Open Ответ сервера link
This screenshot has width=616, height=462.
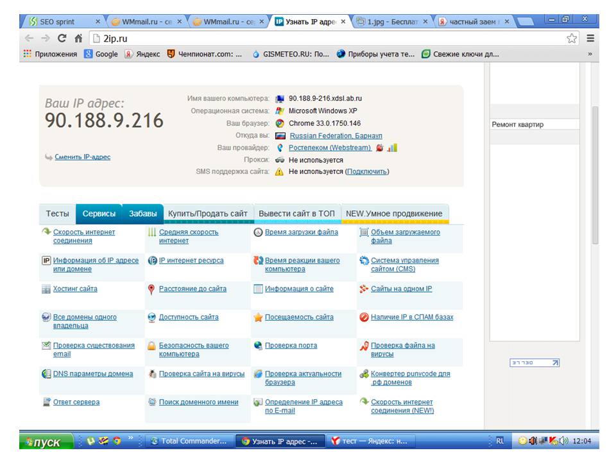click(x=76, y=402)
